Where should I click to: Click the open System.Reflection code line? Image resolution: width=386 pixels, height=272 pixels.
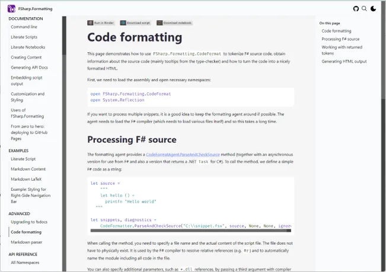point(117,100)
